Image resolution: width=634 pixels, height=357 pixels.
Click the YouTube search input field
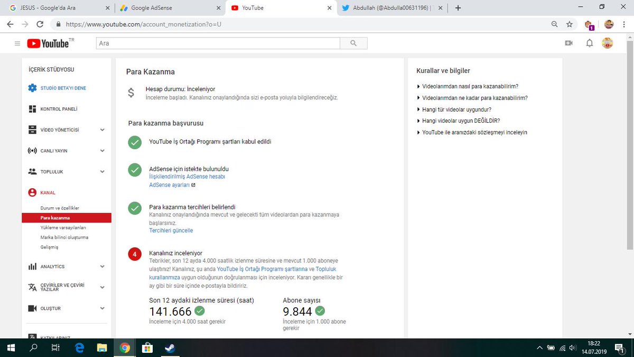(218, 43)
